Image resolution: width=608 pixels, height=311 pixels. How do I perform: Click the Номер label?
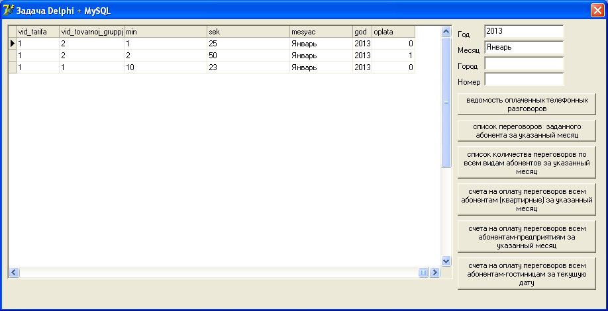point(469,82)
